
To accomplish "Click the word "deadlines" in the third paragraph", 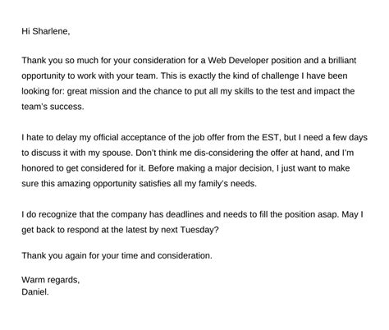I will point(185,214).
